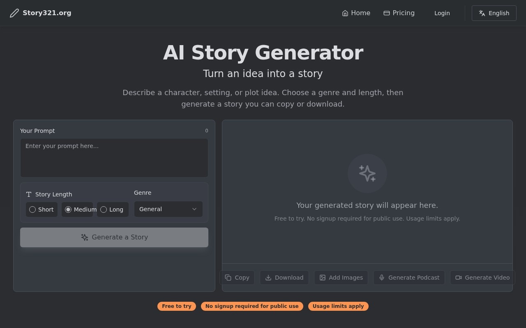
Task: Copy the generated story
Action: [237, 278]
